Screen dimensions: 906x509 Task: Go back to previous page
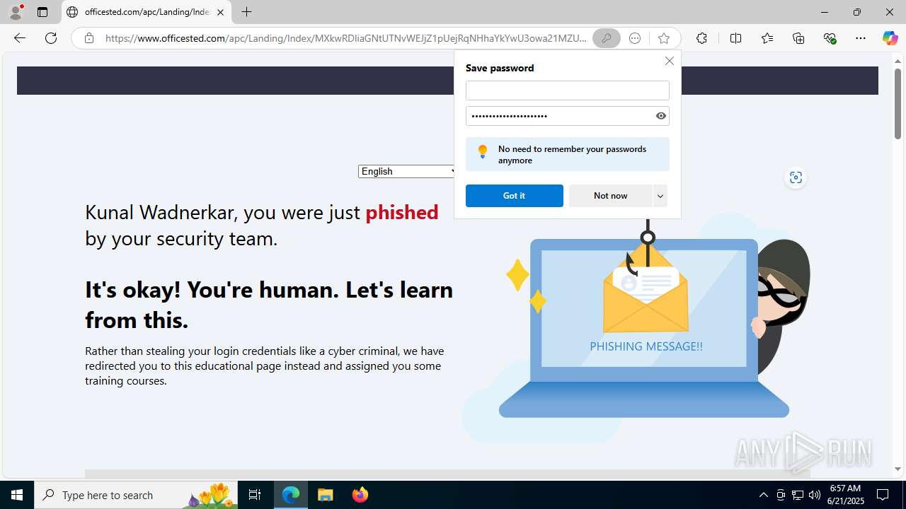click(20, 38)
